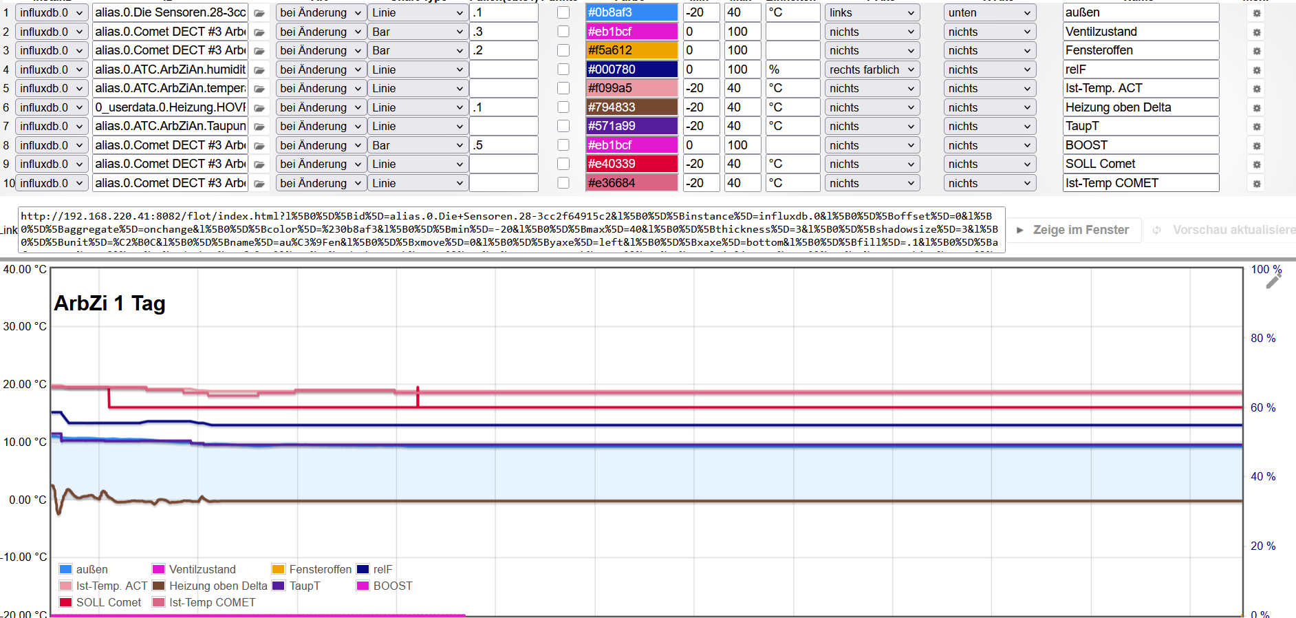Screen dimensions: 1296x618
Task: Click 'Zeige im Fenster' button
Action: (1073, 230)
